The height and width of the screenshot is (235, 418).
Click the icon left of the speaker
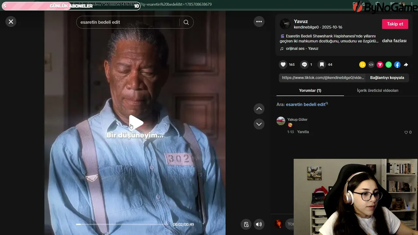246,224
